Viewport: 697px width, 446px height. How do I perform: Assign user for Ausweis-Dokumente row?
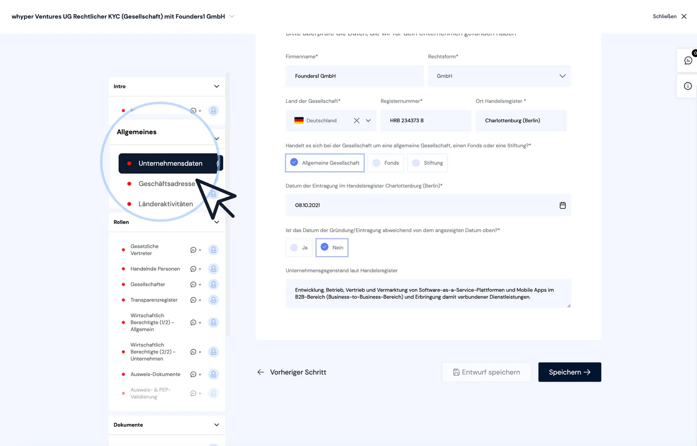pos(213,374)
